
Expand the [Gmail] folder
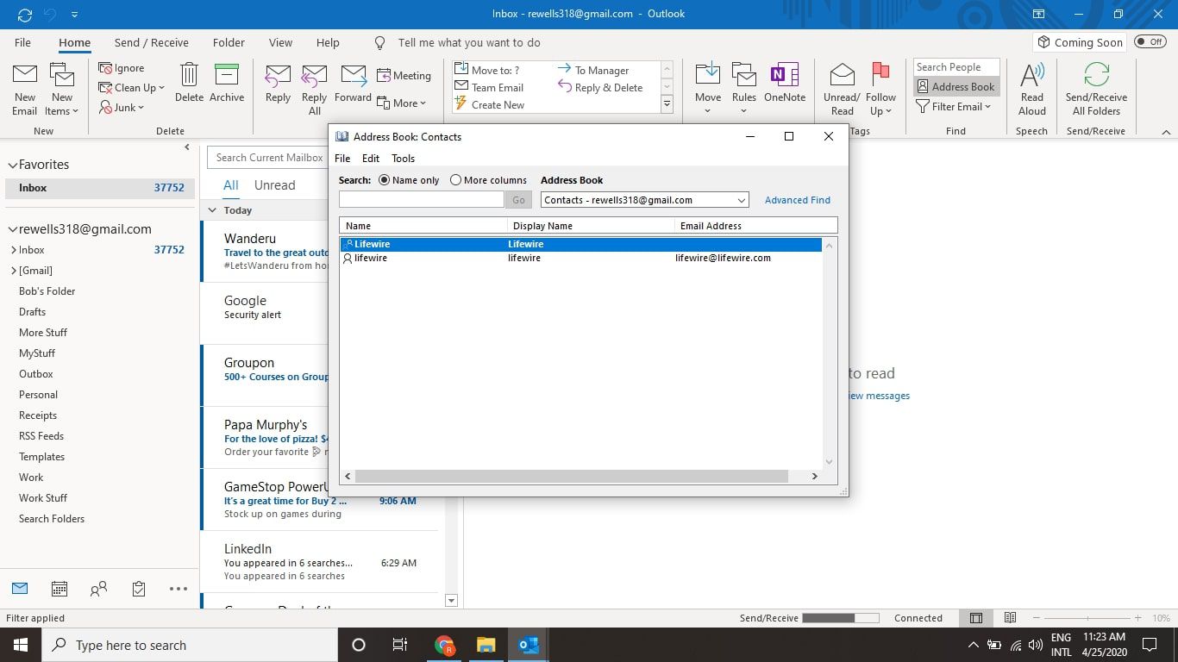[14, 271]
